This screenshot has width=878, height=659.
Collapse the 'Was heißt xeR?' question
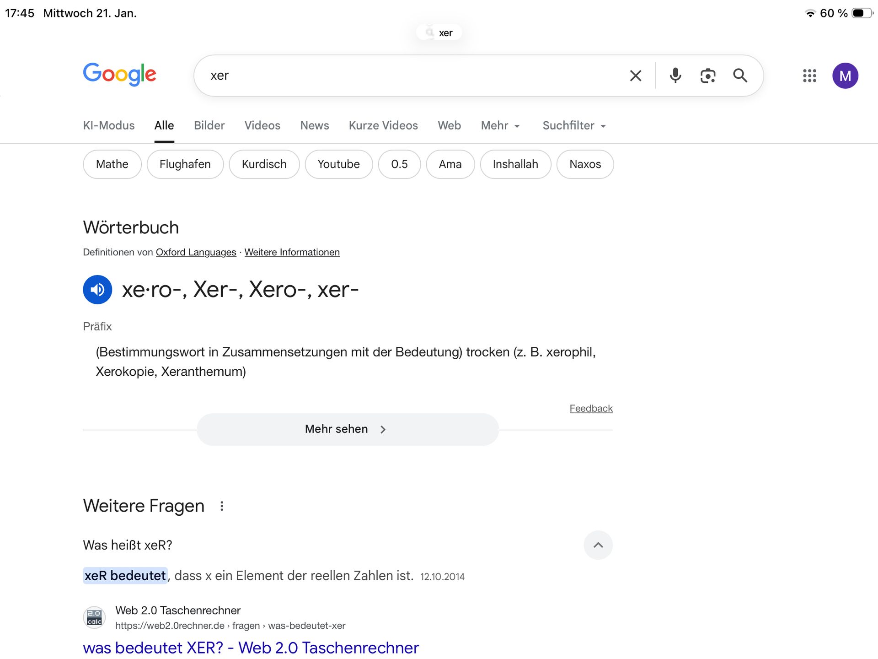point(598,545)
